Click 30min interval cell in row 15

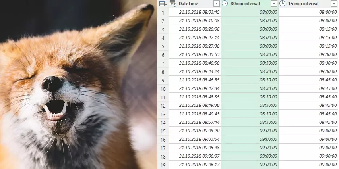[x=250, y=131]
